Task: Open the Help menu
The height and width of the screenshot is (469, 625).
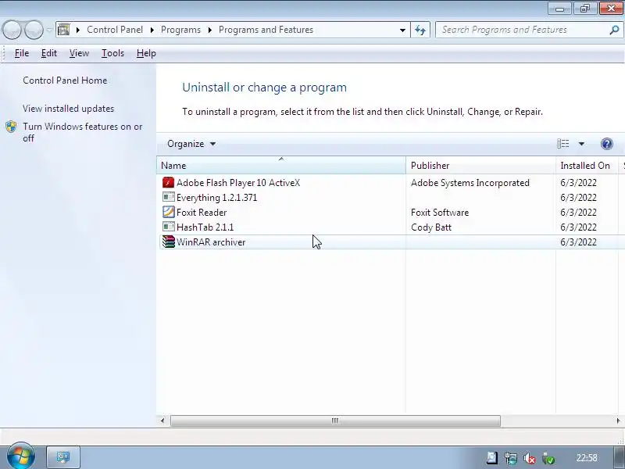Action: [x=146, y=53]
